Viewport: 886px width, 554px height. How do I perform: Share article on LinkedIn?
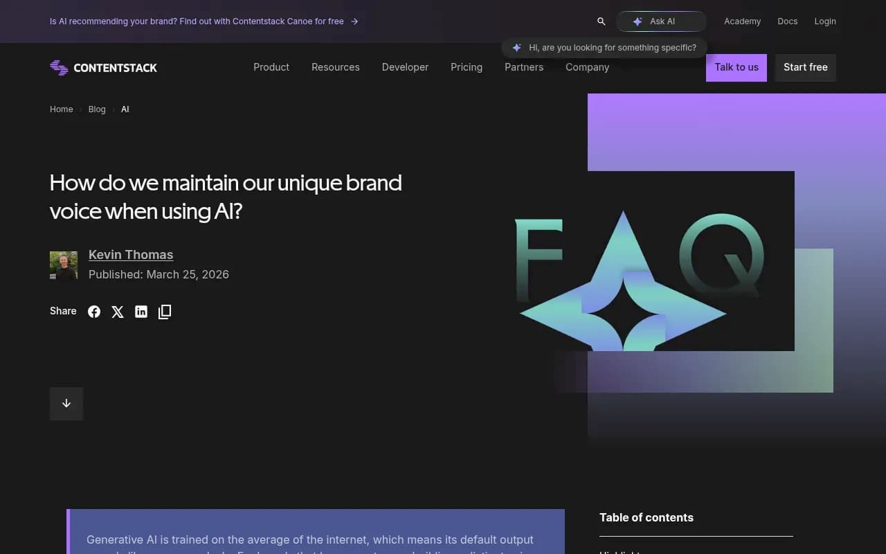141,312
